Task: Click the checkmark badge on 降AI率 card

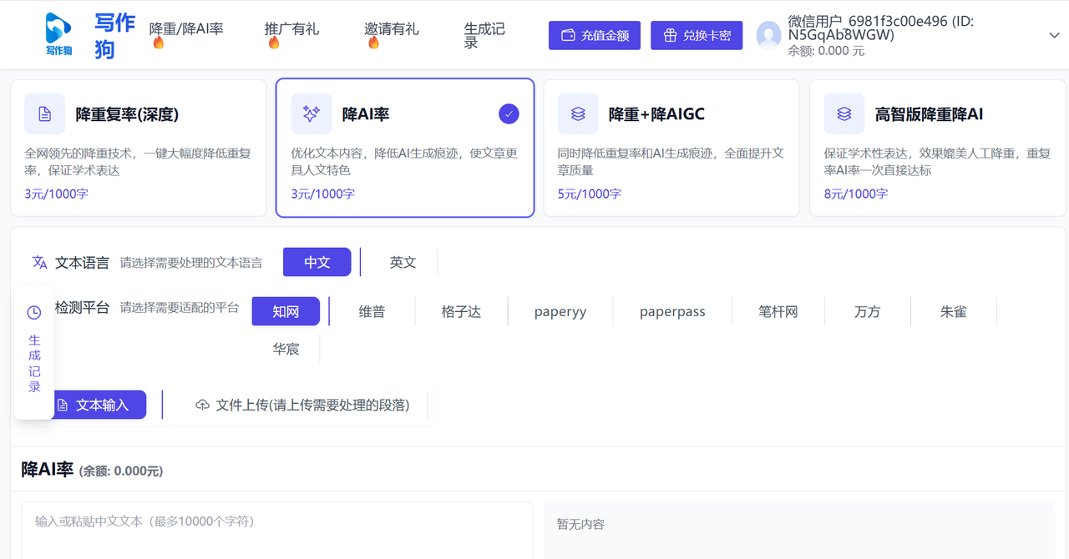Action: pos(509,114)
